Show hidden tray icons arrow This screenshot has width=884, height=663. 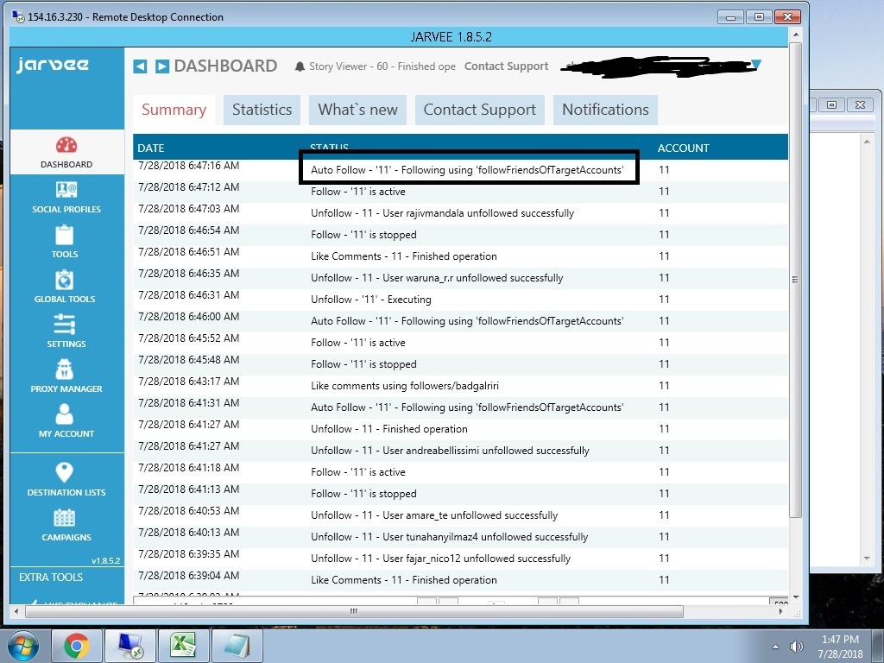coord(776,647)
